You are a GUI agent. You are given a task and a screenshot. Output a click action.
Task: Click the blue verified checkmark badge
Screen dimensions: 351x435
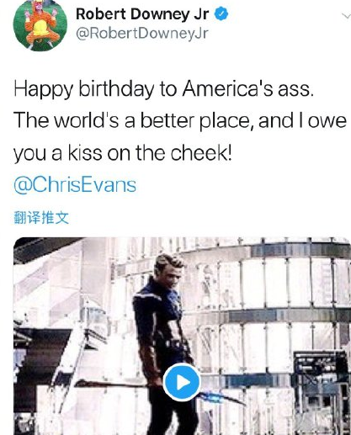221,14
